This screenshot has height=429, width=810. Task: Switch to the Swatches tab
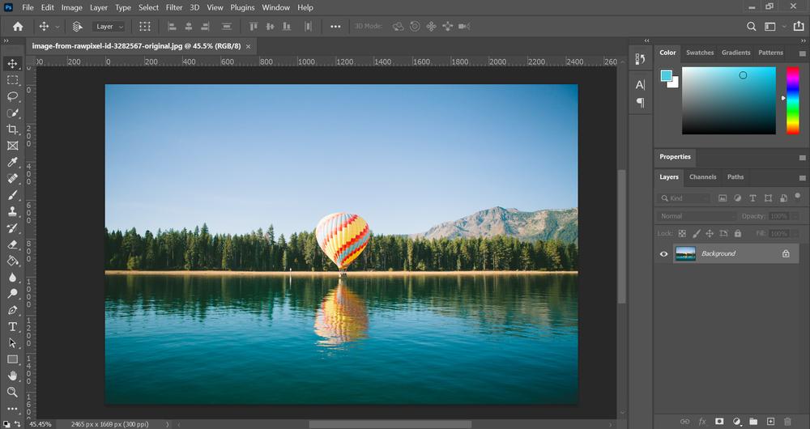click(x=700, y=53)
